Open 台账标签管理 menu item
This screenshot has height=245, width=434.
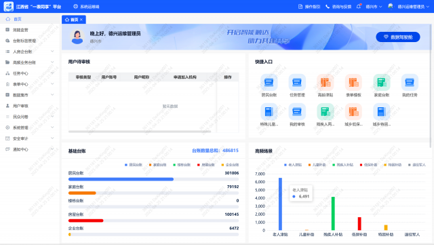click(30, 41)
